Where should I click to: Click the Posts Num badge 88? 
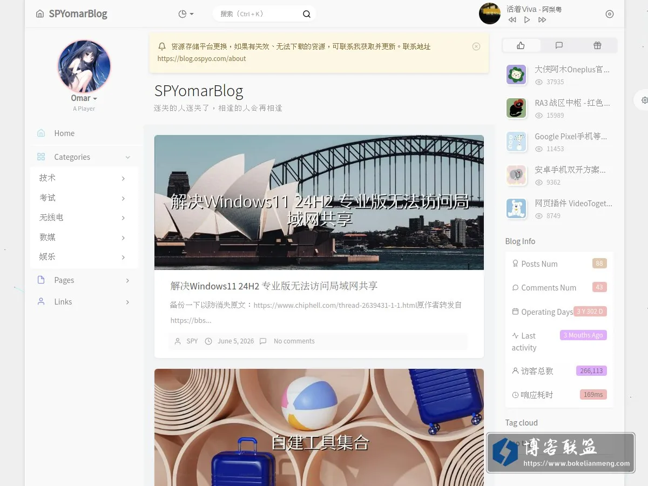pos(599,264)
